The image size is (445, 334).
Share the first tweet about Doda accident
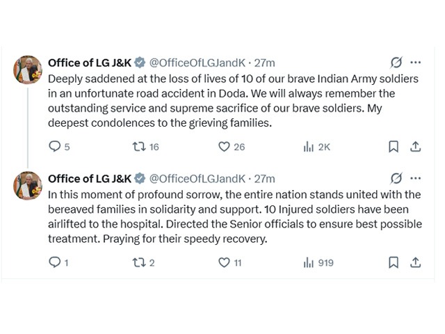416,147
